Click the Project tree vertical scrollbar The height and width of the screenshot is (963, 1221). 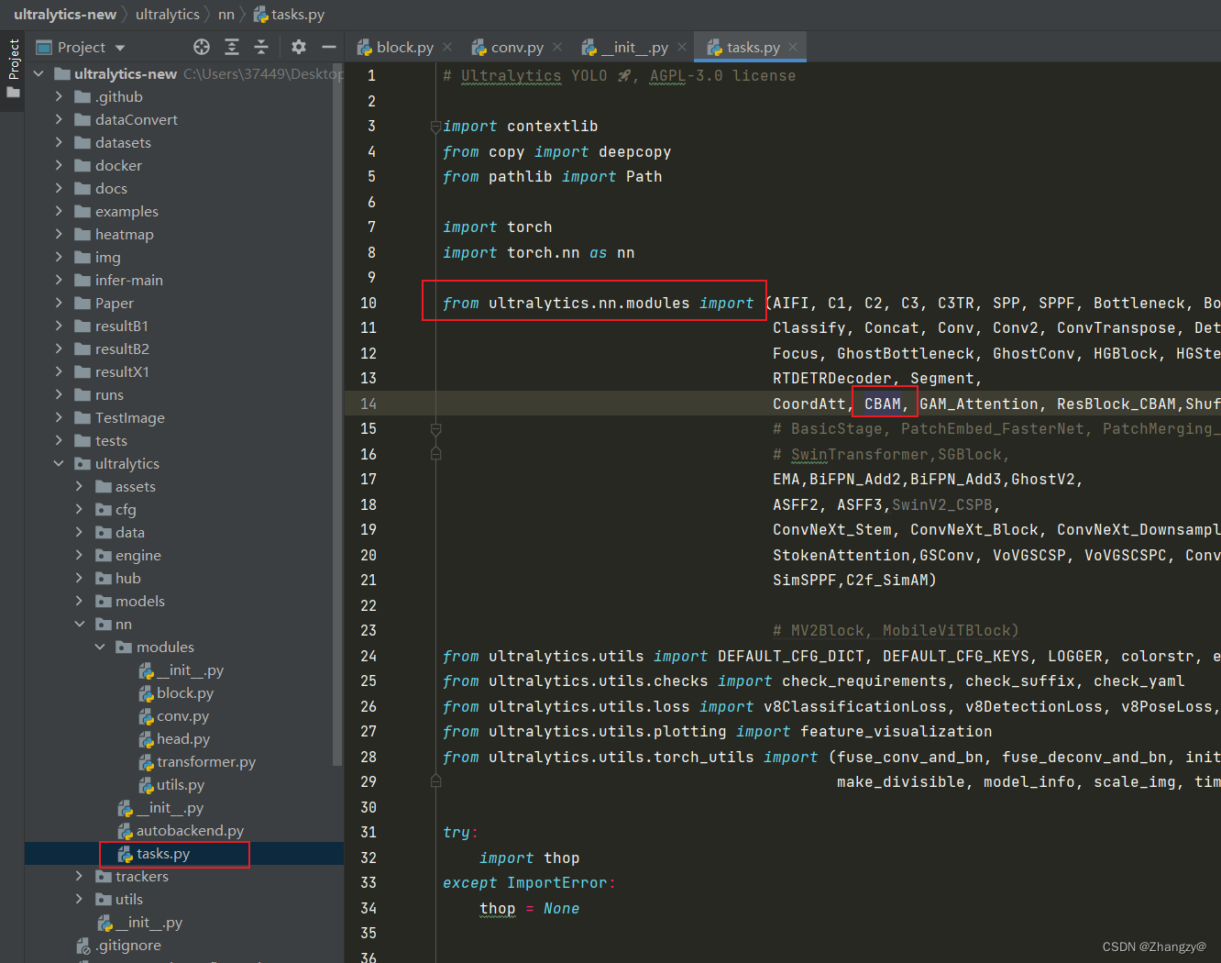point(337,413)
